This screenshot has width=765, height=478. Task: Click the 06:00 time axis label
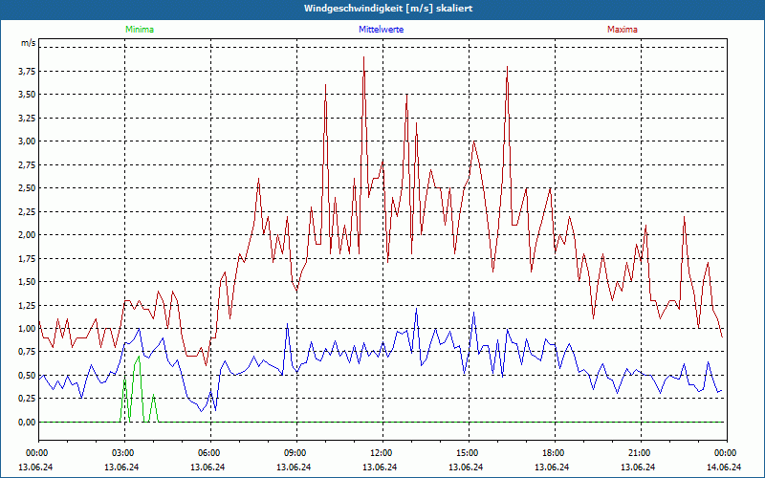click(210, 453)
